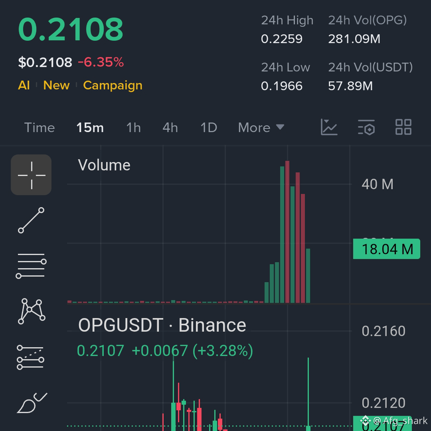Select the 1h interval tab

134,128
